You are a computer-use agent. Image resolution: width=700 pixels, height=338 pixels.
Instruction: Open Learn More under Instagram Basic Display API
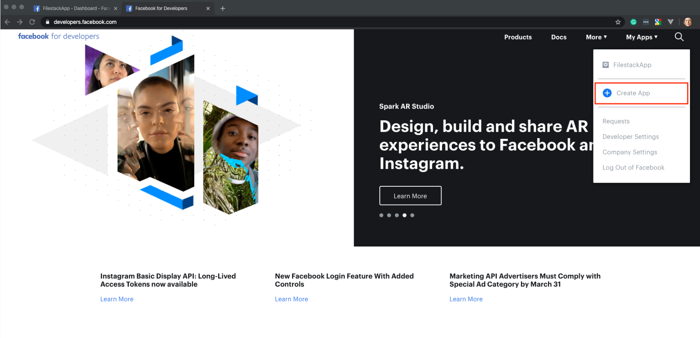117,299
